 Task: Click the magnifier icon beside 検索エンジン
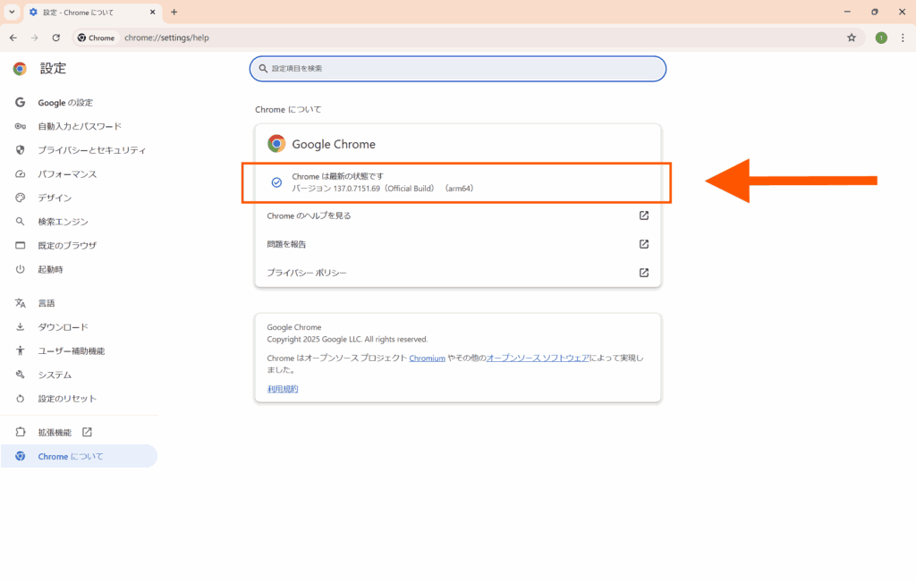click(x=20, y=221)
